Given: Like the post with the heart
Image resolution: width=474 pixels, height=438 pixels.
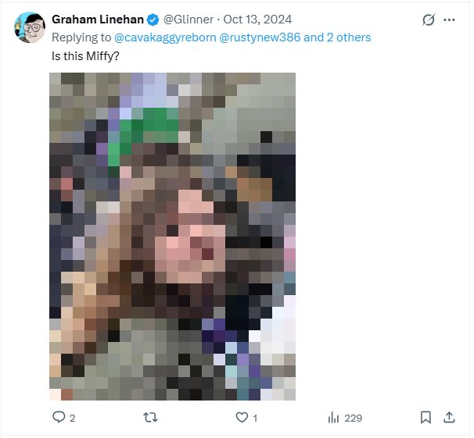Looking at the screenshot, I should (242, 418).
